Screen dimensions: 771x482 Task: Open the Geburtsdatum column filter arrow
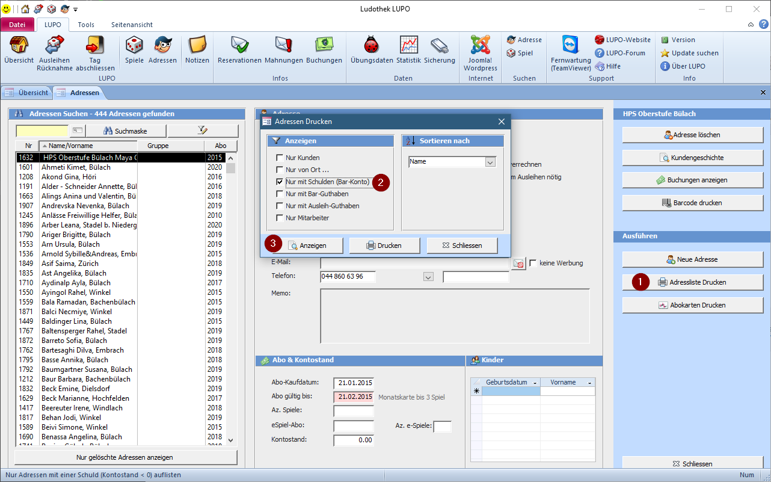(534, 383)
